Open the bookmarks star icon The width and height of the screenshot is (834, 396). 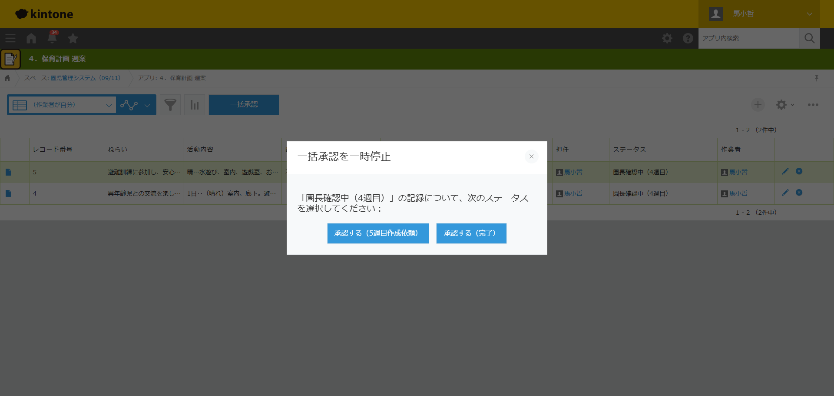click(x=73, y=38)
